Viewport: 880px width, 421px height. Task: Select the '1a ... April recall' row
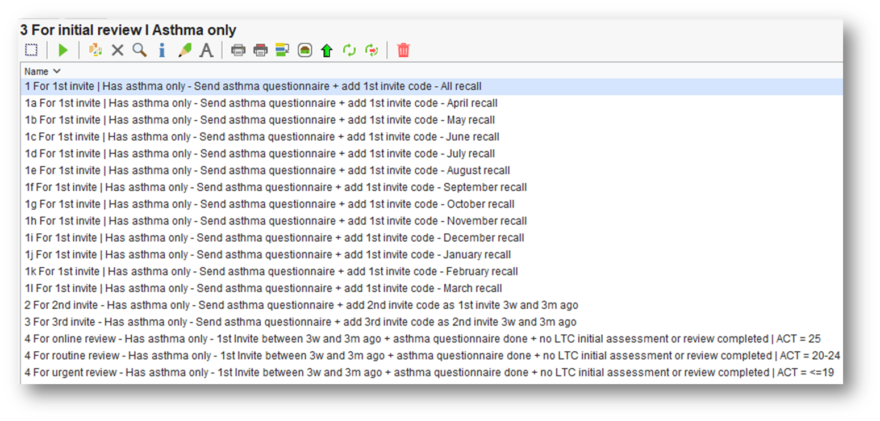pyautogui.click(x=432, y=103)
